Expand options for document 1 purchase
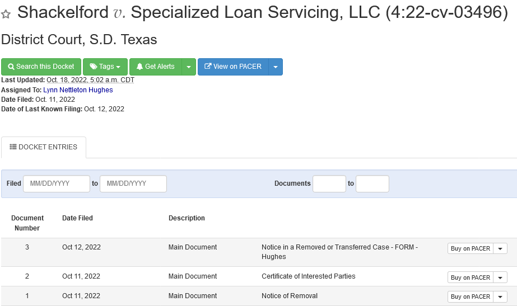Screen dimensions: 517x306 [x=500, y=296]
